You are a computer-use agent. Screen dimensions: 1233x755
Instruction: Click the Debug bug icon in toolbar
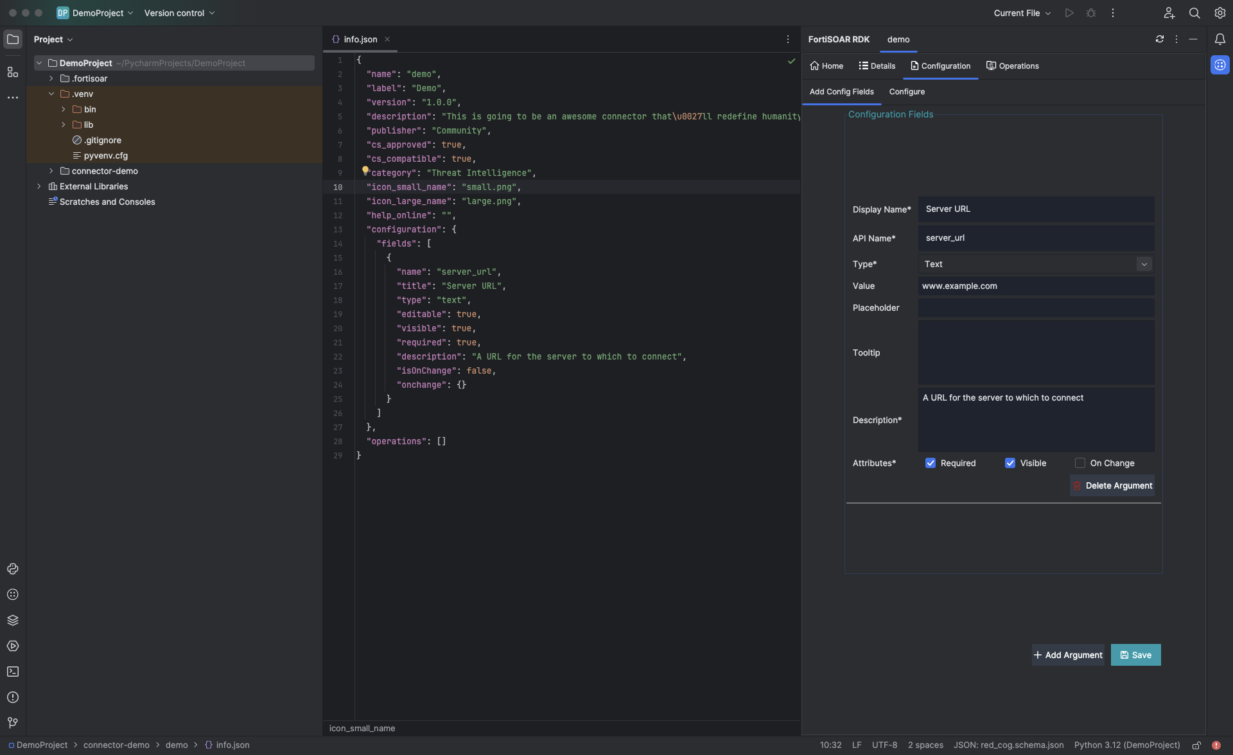(1091, 13)
